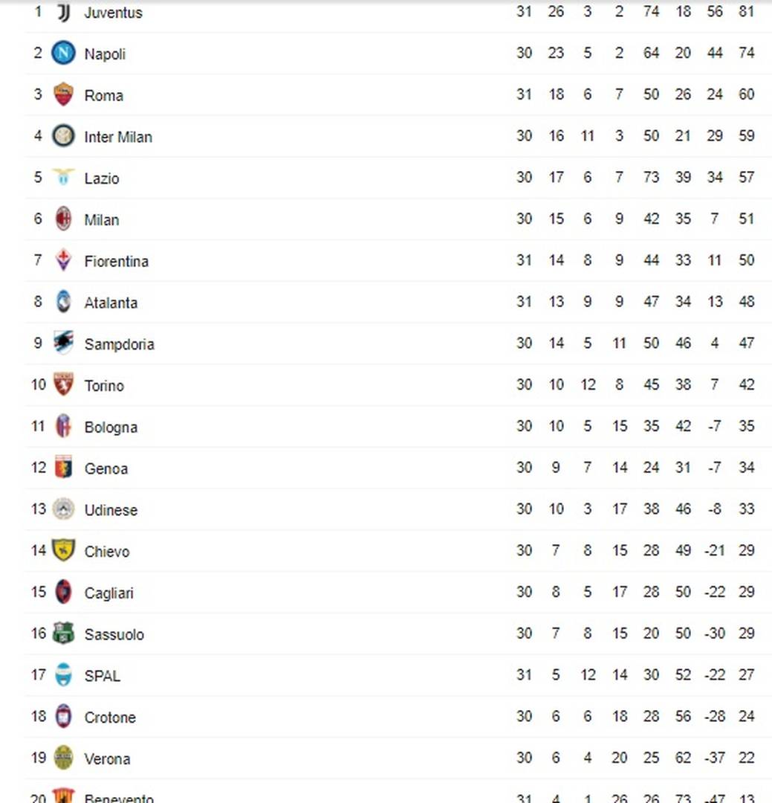772x803 pixels.
Task: Click the Napoli club crest icon
Action: coord(63,54)
